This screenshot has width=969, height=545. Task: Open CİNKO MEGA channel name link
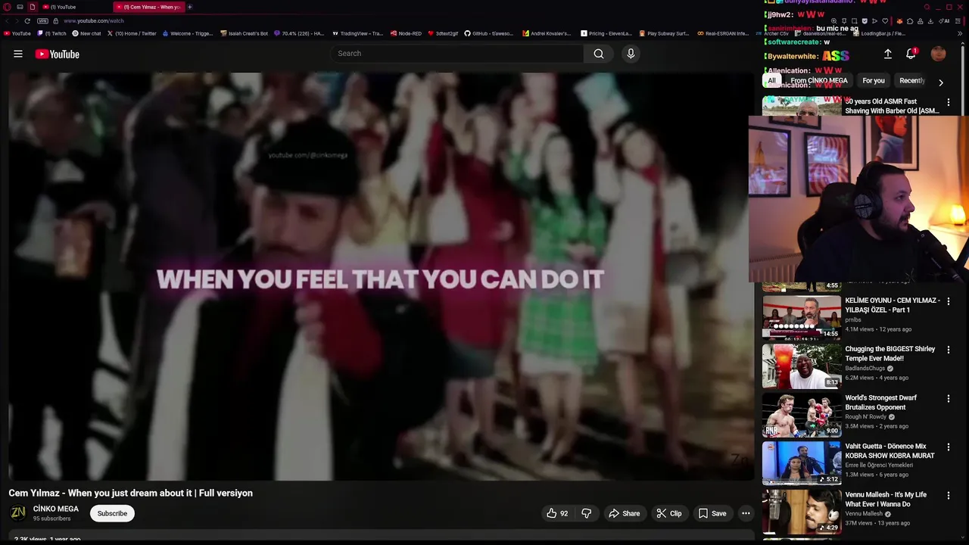tap(56, 509)
